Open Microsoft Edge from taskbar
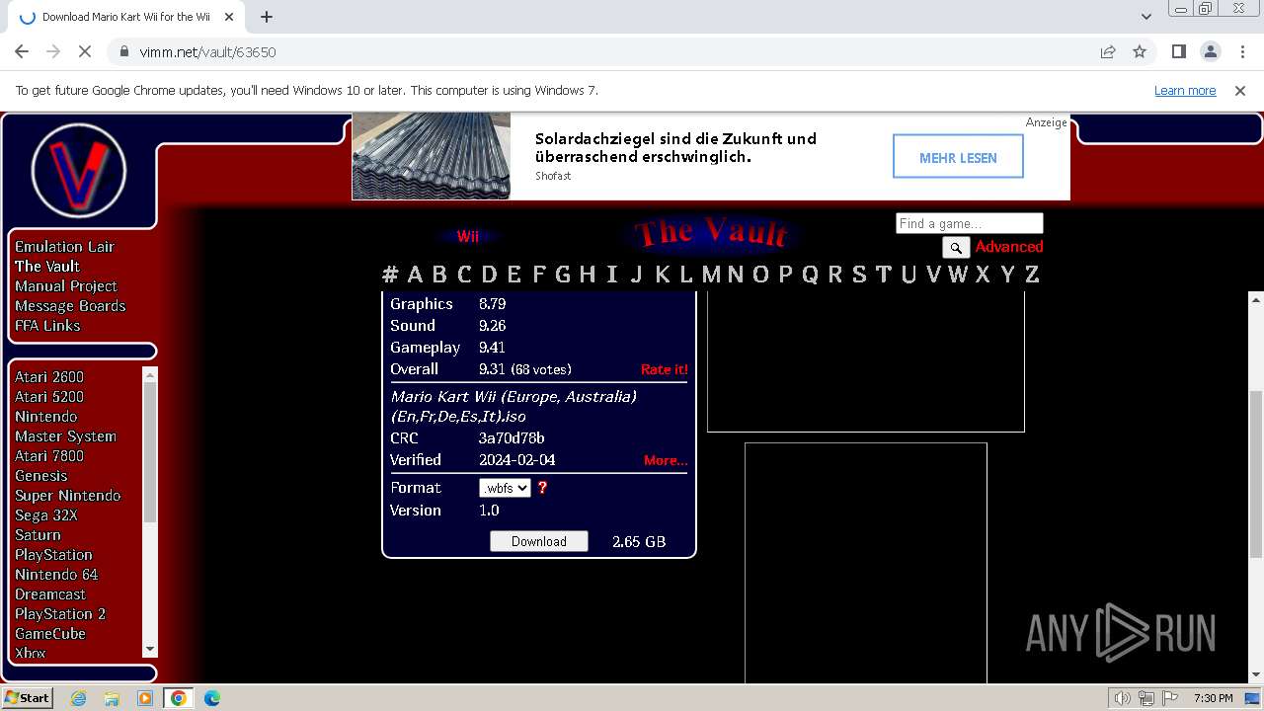 [x=211, y=698]
